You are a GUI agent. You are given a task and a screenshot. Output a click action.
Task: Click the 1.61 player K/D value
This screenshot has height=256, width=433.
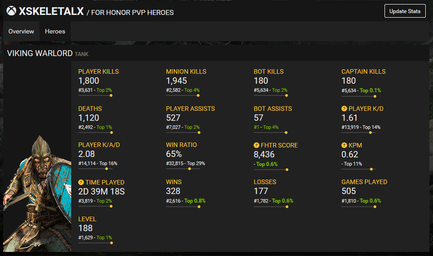(x=349, y=118)
